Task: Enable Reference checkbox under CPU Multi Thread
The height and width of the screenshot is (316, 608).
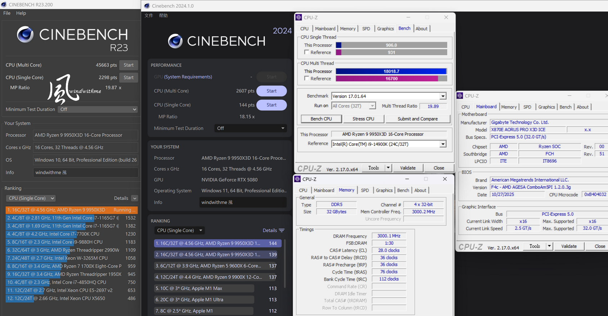Action: [x=307, y=78]
